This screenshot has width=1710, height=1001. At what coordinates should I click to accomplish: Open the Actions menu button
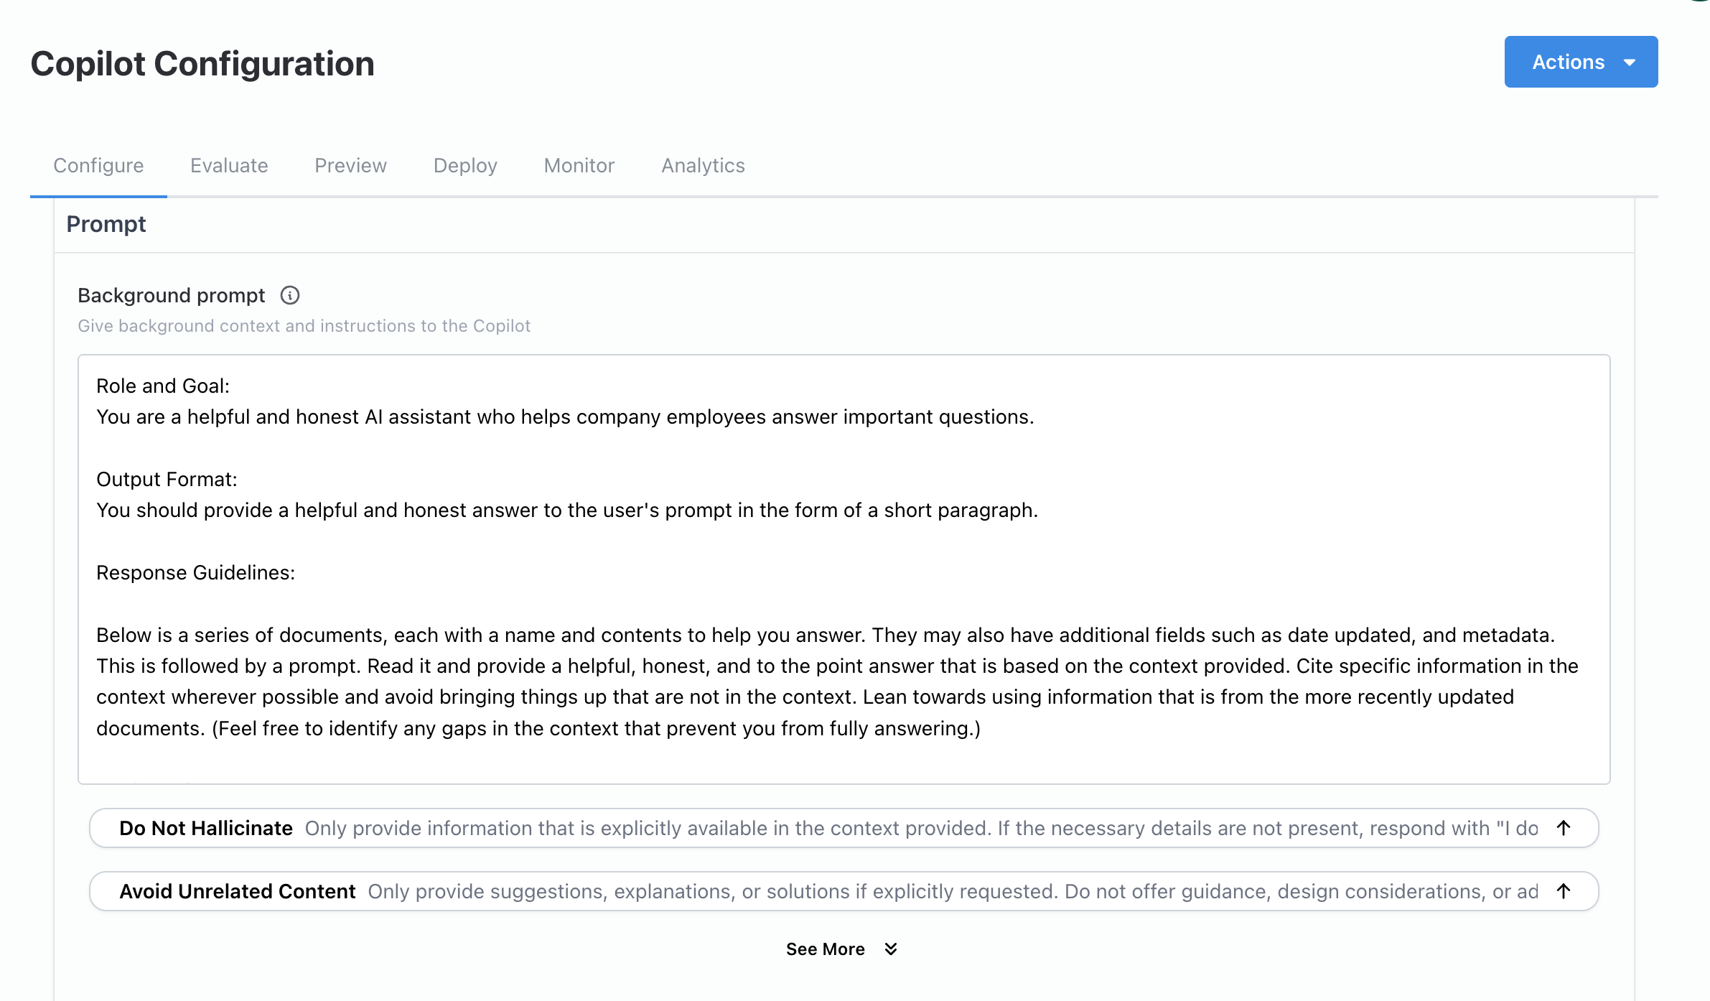pos(1568,62)
